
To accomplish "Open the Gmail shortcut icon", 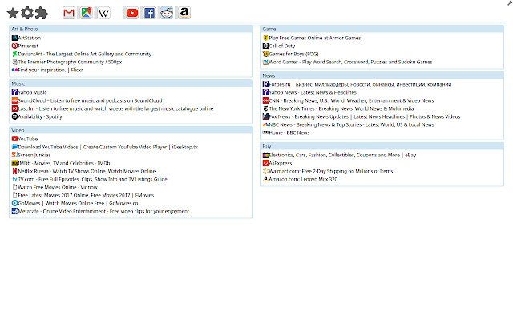I will pos(69,13).
